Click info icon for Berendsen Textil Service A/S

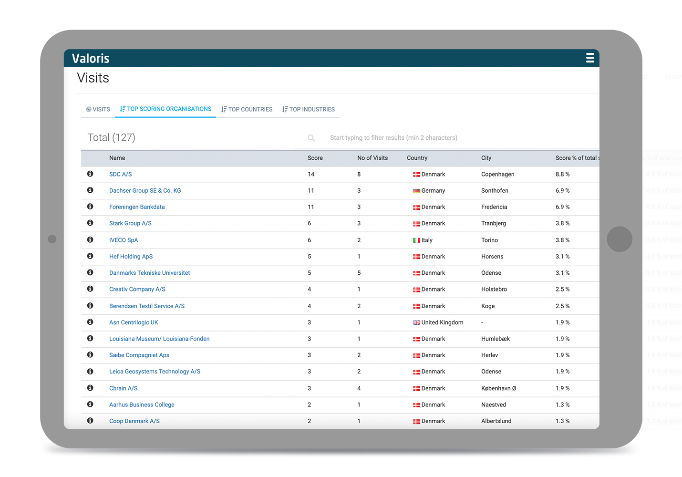pyautogui.click(x=90, y=305)
